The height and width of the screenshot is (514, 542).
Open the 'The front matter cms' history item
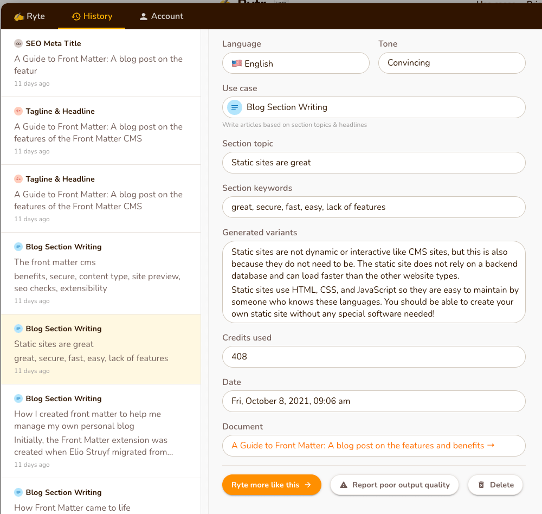coord(101,274)
